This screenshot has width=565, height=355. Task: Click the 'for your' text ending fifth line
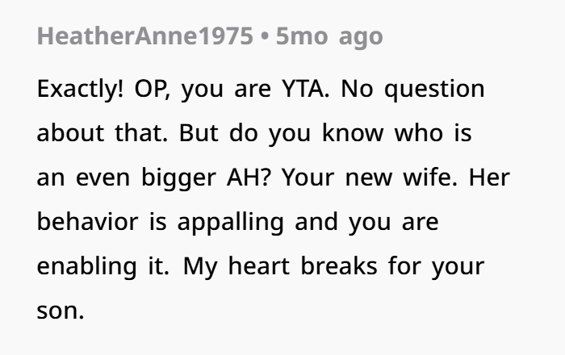pos(437,267)
